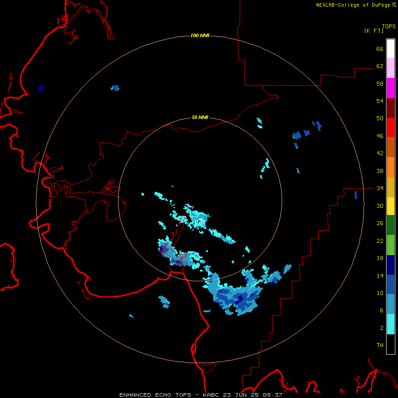Screen dimensions: 398x398
Task: Click the magenta 58 kft legend swatch
Action: tap(390, 88)
